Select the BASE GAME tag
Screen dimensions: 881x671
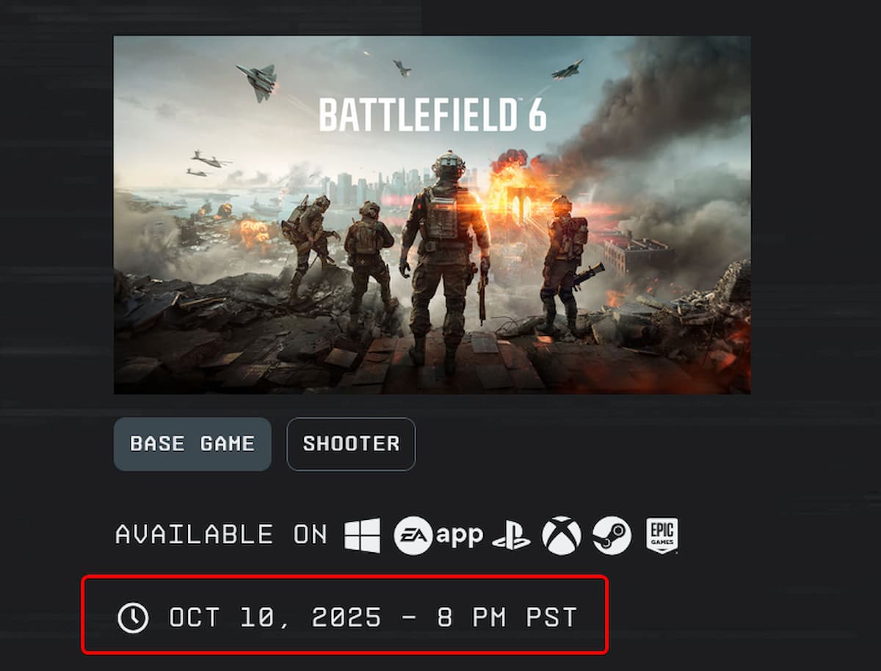click(192, 444)
